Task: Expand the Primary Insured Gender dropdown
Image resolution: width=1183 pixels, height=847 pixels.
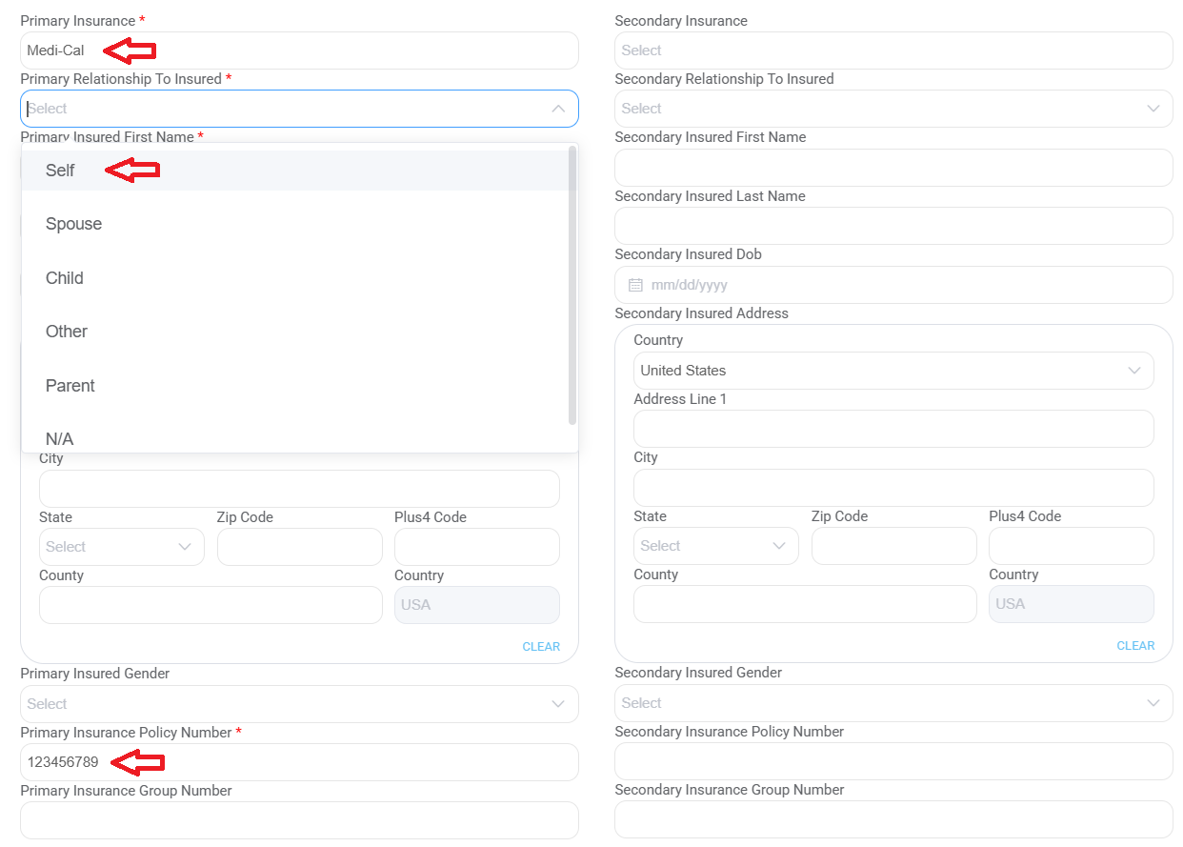Action: tap(299, 704)
